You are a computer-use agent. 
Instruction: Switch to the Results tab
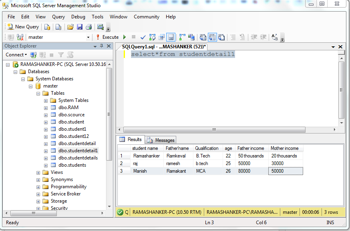click(x=131, y=139)
